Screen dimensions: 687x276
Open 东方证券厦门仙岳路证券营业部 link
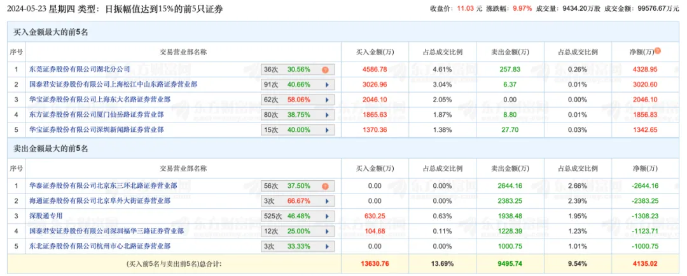point(97,115)
